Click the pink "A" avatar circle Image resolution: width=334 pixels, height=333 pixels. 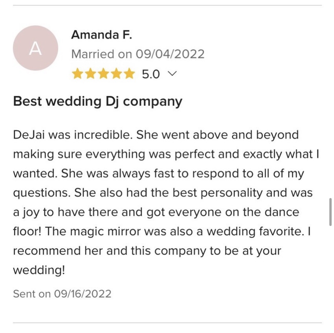point(35,48)
